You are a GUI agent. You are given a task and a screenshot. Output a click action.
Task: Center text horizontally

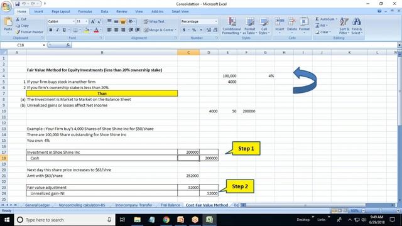pos(116,30)
